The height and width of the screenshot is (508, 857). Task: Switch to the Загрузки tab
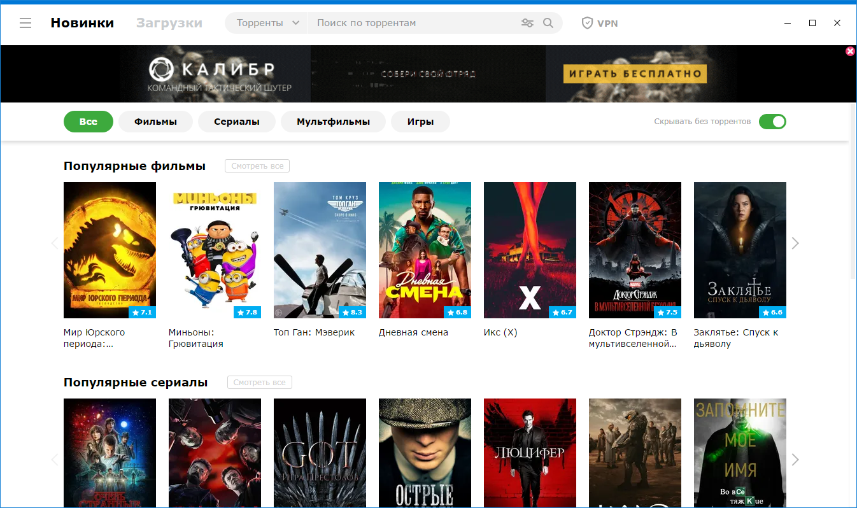(169, 23)
